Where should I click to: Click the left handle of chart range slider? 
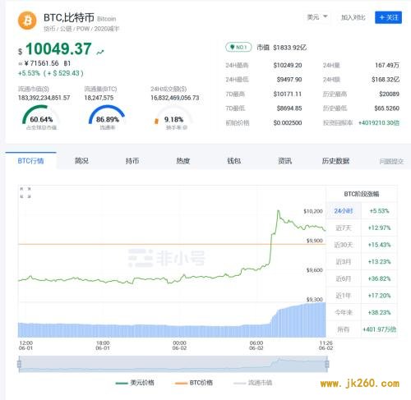coord(19,364)
